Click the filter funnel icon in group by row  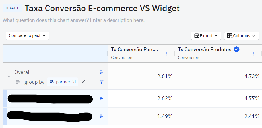click(102, 82)
